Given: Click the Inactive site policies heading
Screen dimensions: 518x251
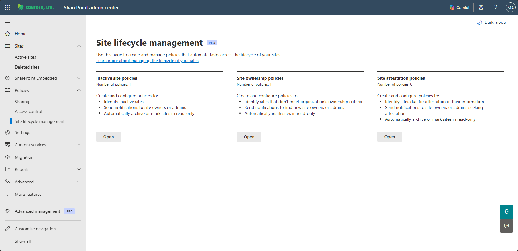Looking at the screenshot, I should point(117,78).
